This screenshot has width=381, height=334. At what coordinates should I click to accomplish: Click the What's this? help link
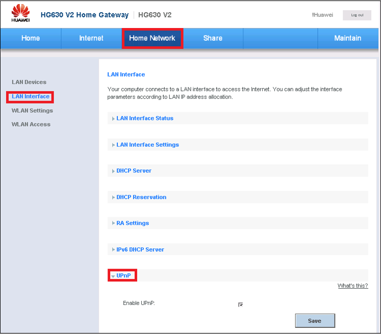[x=352, y=286]
